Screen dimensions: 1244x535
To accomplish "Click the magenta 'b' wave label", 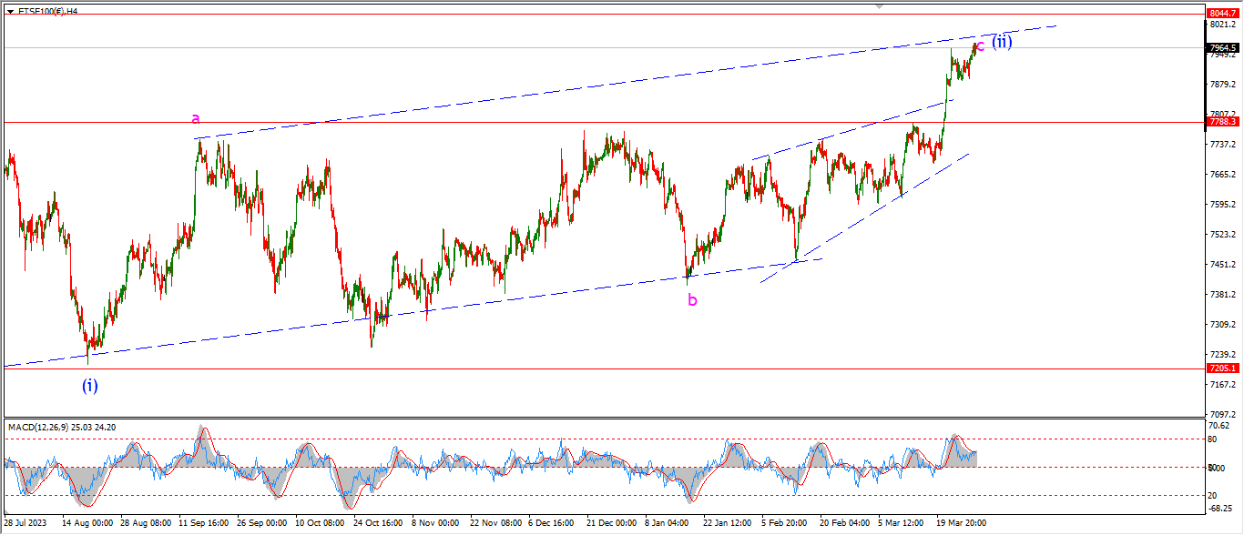I will pos(692,300).
